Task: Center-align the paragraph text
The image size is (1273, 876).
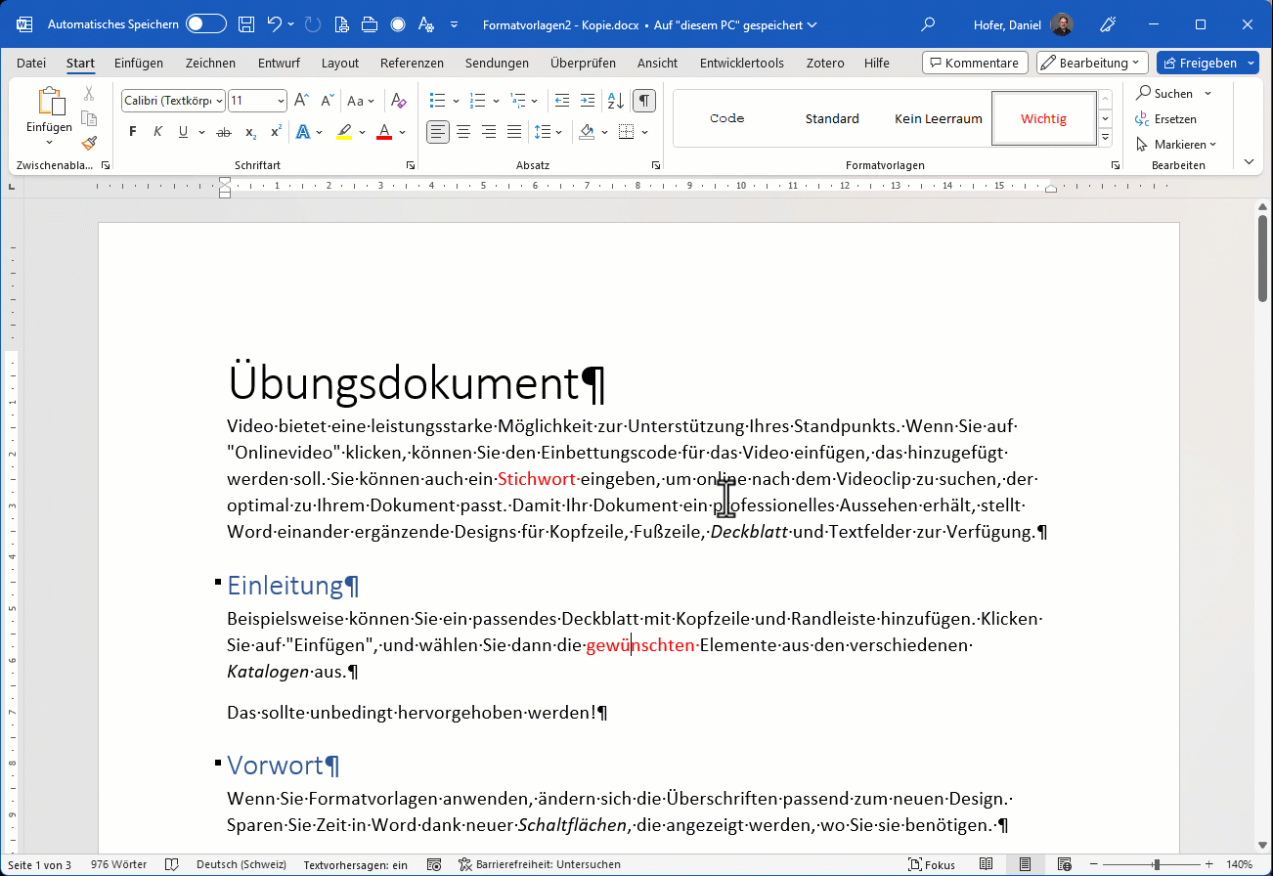Action: 463,132
